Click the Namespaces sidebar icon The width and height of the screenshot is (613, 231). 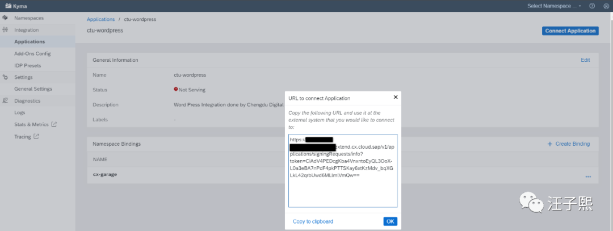(6, 18)
